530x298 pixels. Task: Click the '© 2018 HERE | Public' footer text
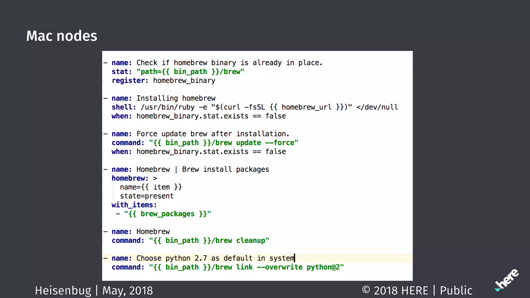(417, 290)
